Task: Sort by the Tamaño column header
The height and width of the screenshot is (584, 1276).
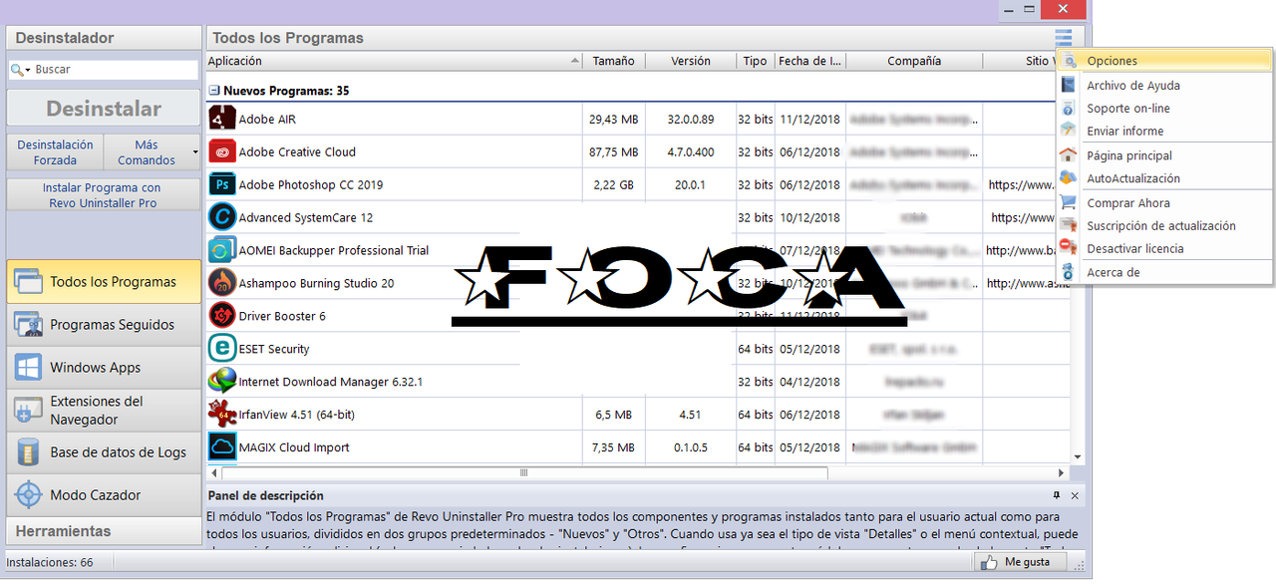Action: 613,61
